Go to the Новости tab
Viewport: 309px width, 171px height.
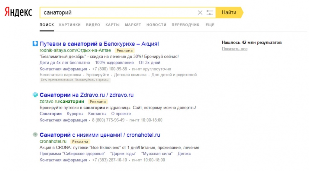click(x=156, y=25)
